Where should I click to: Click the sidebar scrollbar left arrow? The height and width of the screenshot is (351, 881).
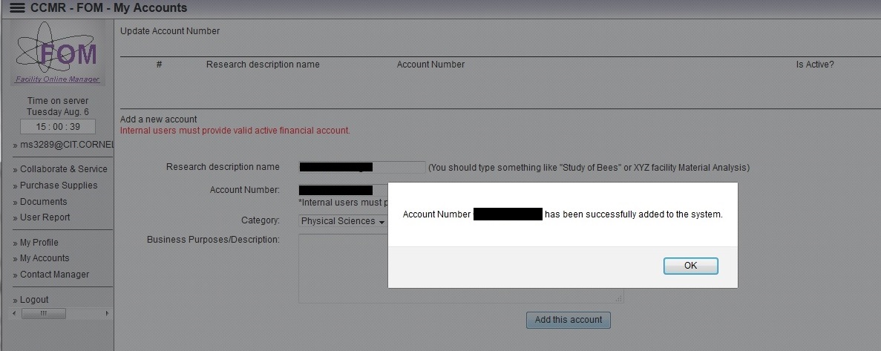(x=14, y=313)
